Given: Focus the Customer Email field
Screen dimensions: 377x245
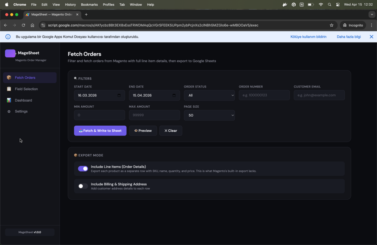Looking at the screenshot, I should pyautogui.click(x=319, y=95).
